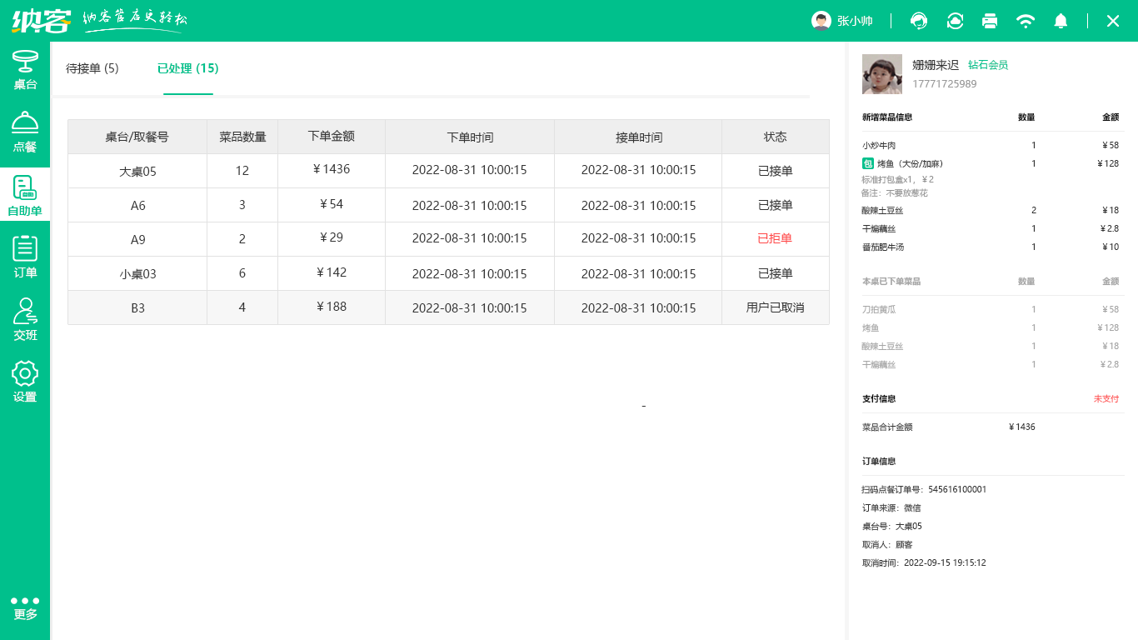
Task: Expand the 更多 menu in sidebar
Action: [x=25, y=607]
